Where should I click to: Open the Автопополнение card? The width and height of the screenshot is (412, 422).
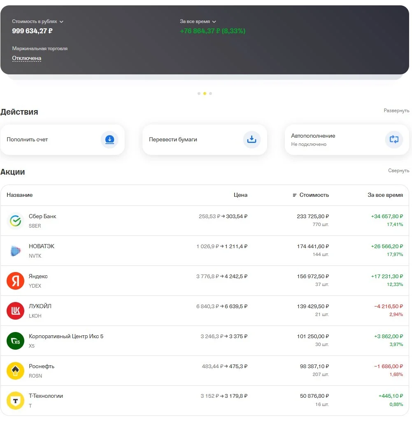[347, 139]
